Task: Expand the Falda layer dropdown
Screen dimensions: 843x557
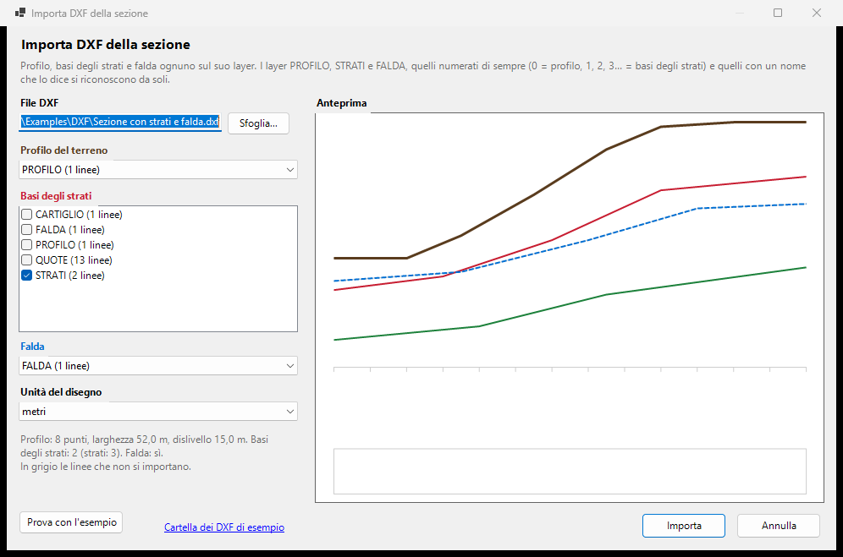Action: coord(158,366)
